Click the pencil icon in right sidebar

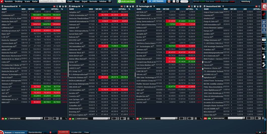264,65
